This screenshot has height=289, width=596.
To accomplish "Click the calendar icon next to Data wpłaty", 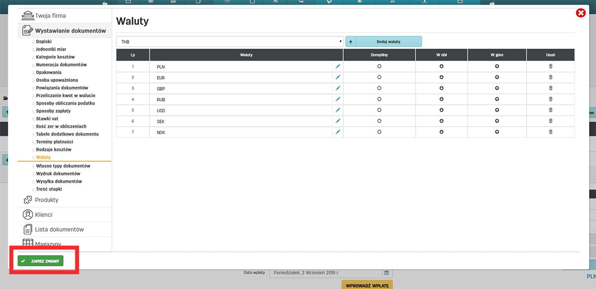I will pos(386,273).
